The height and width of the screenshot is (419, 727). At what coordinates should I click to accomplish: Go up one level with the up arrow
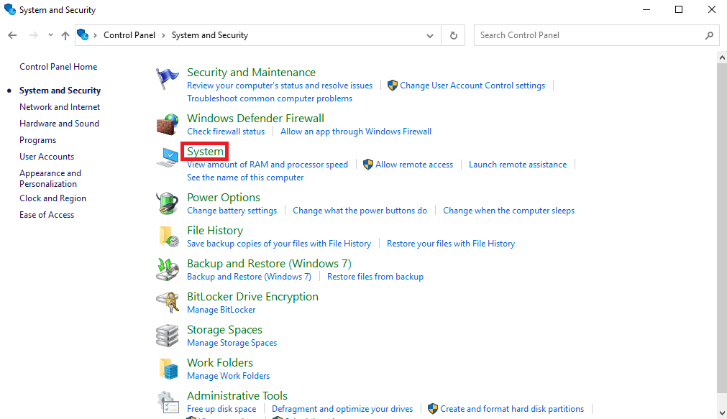point(65,35)
